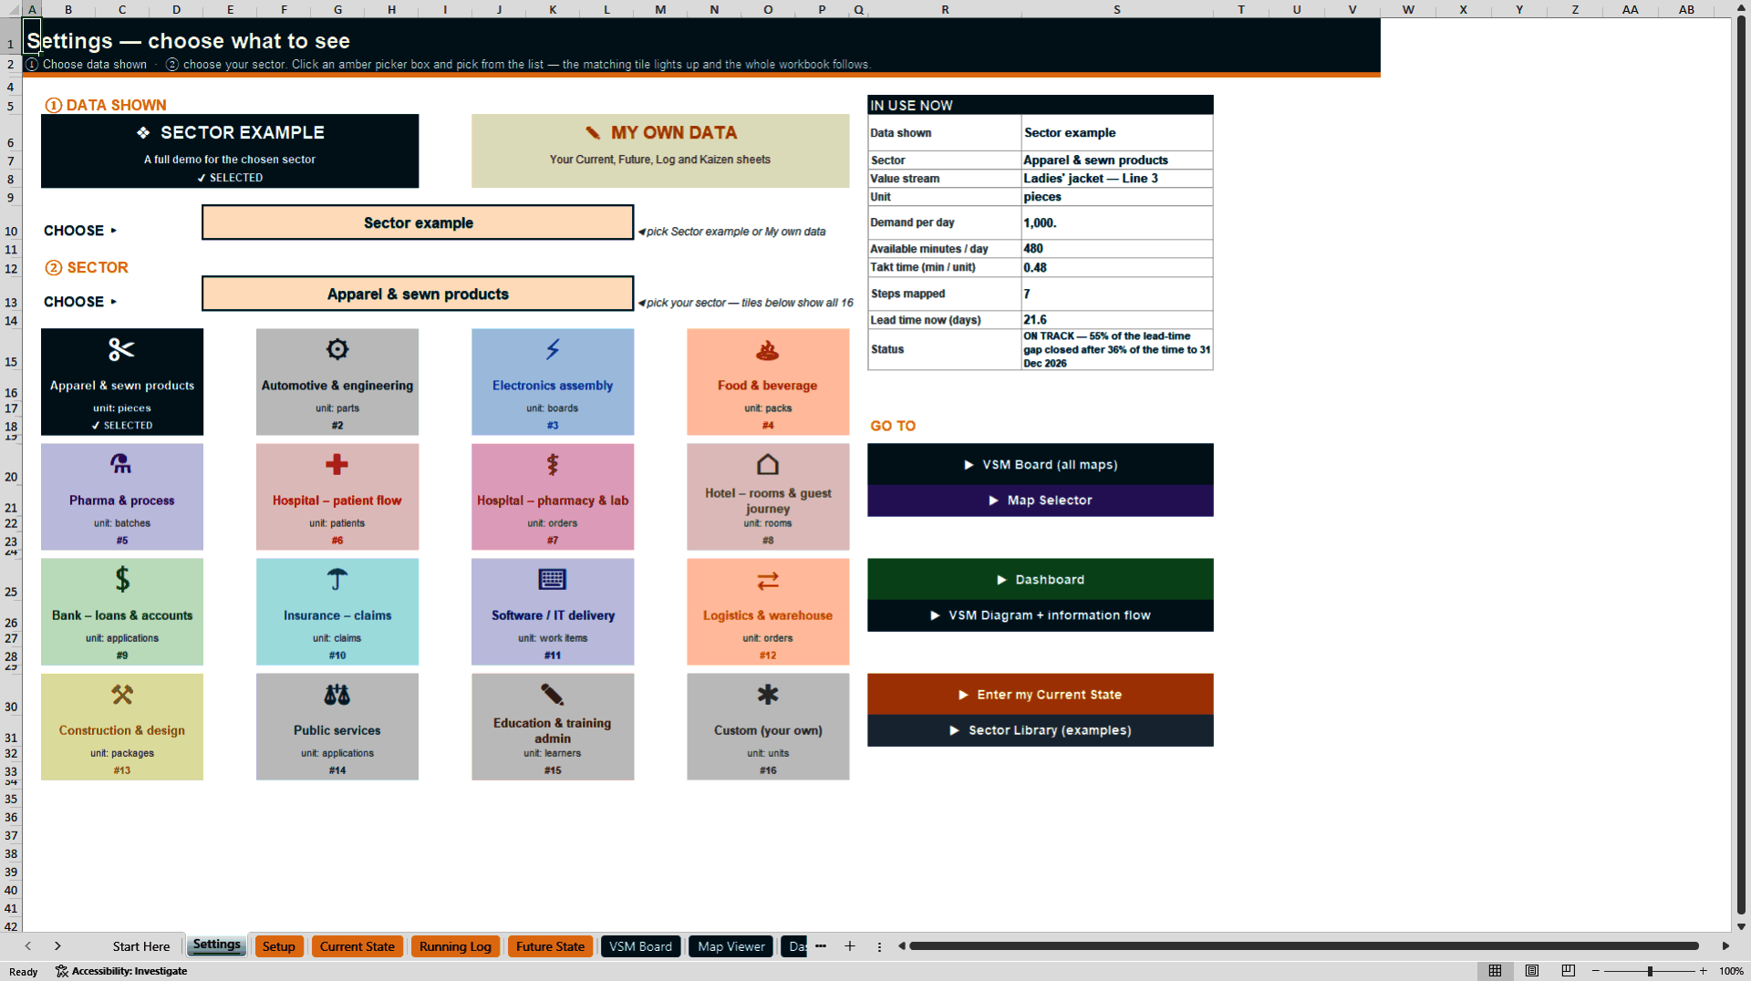Open the Map Selector button
Viewport: 1751px width, 981px height.
click(1041, 501)
